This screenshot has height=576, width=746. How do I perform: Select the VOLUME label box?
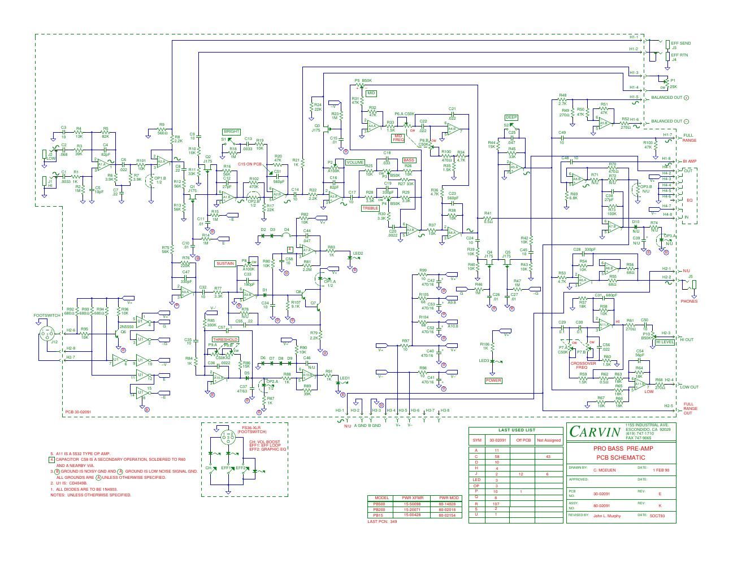click(355, 163)
